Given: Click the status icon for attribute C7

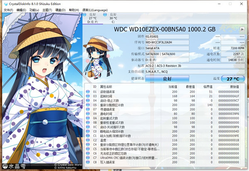Looking at the screenshot, I should (x=88, y=158).
